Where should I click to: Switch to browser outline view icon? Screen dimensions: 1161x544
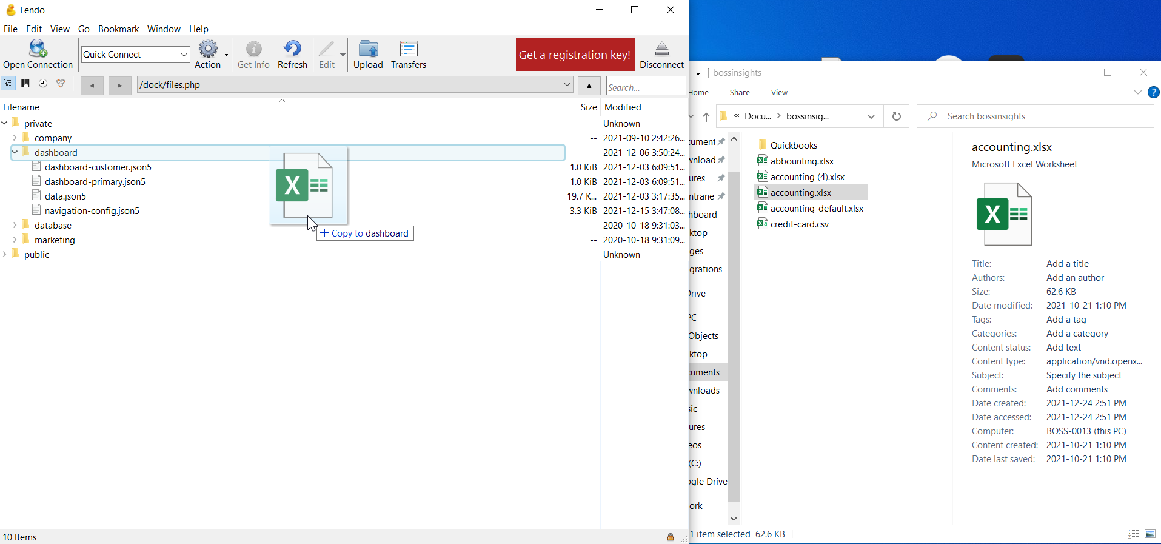click(x=8, y=84)
